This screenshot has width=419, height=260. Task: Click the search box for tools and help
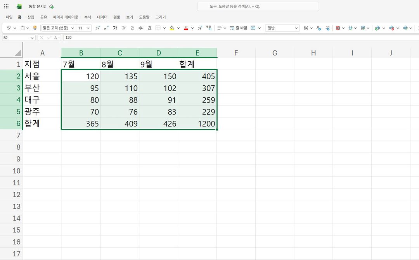[x=258, y=7]
